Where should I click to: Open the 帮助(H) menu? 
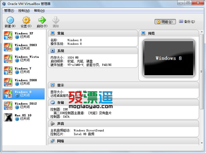pyautogui.click(x=39, y=11)
